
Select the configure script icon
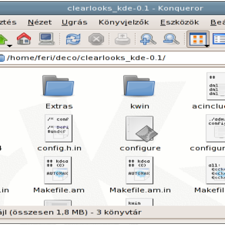[x=142, y=129]
